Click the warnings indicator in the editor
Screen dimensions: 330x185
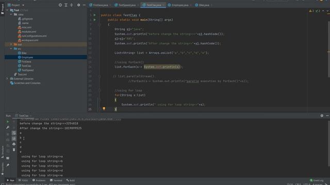[x=311, y=11]
